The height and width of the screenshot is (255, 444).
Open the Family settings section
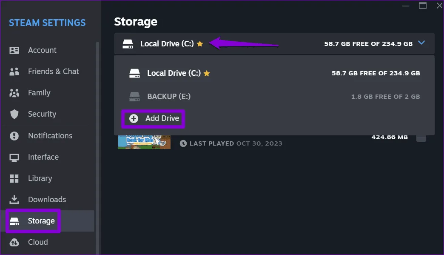click(40, 92)
